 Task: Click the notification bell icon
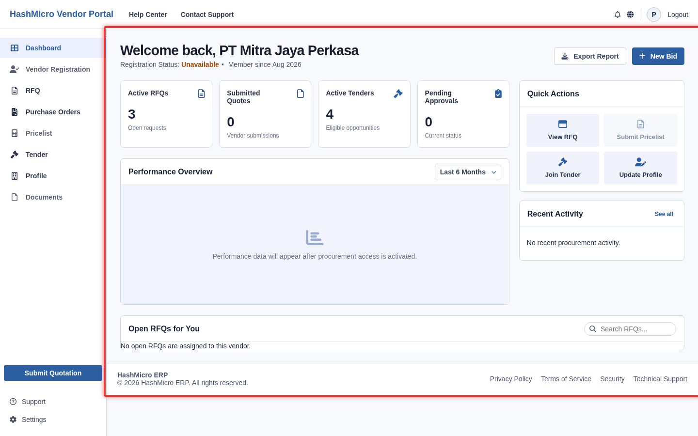618,15
